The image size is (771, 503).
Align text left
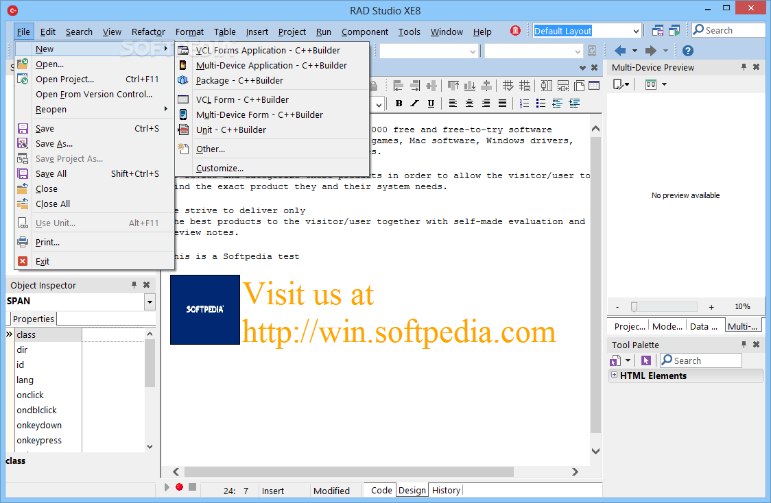(x=453, y=103)
